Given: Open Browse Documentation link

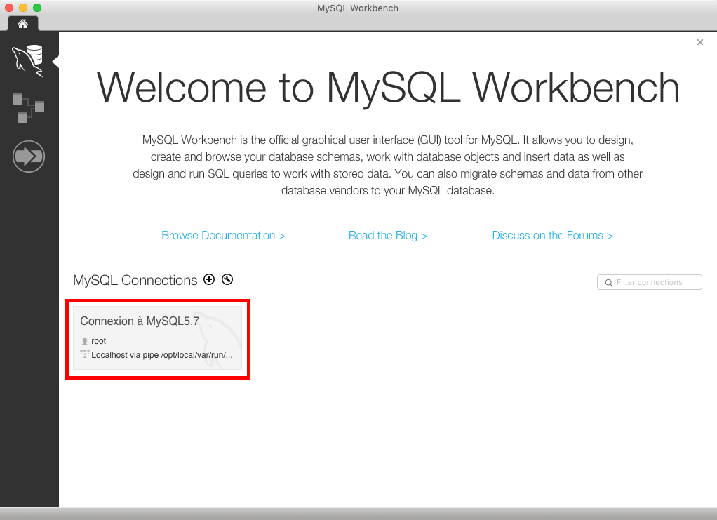Looking at the screenshot, I should click(x=223, y=236).
